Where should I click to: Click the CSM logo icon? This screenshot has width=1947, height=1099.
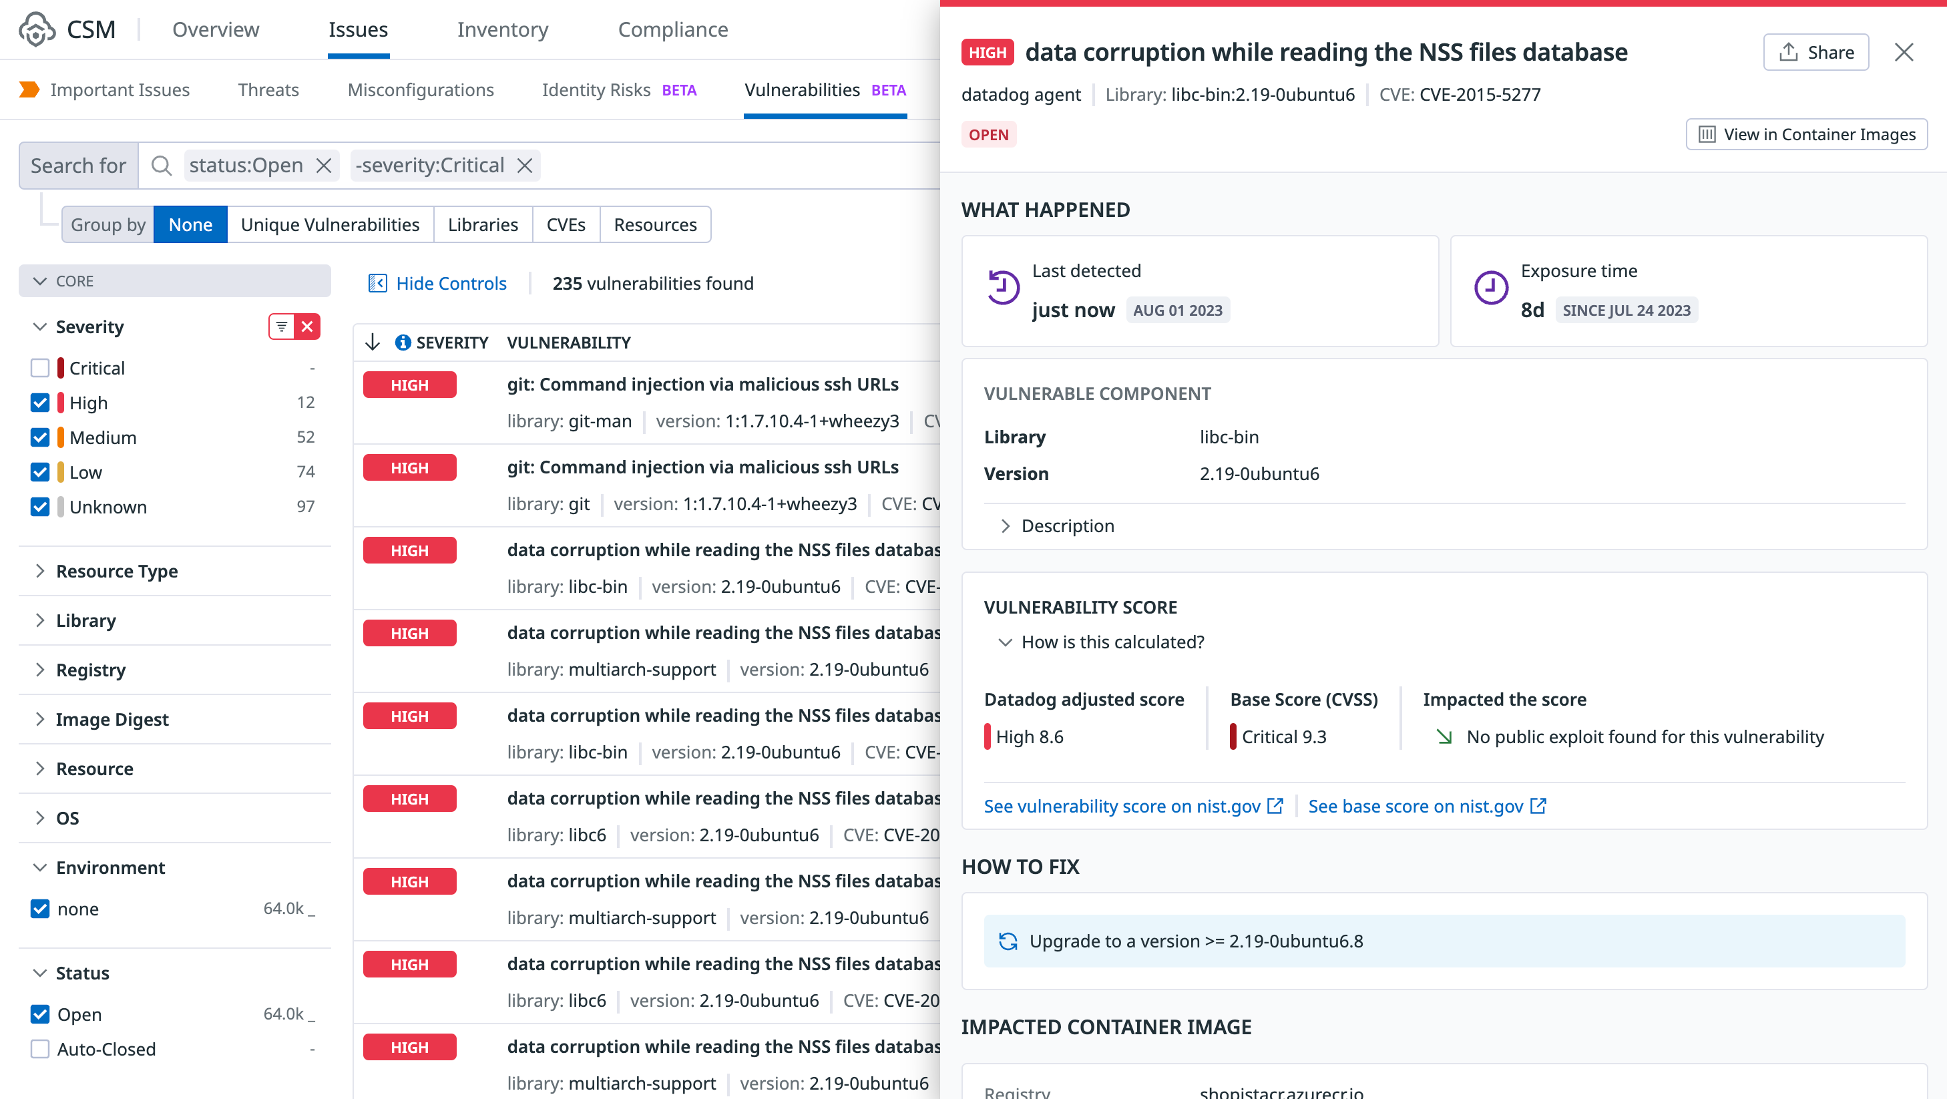tap(36, 29)
